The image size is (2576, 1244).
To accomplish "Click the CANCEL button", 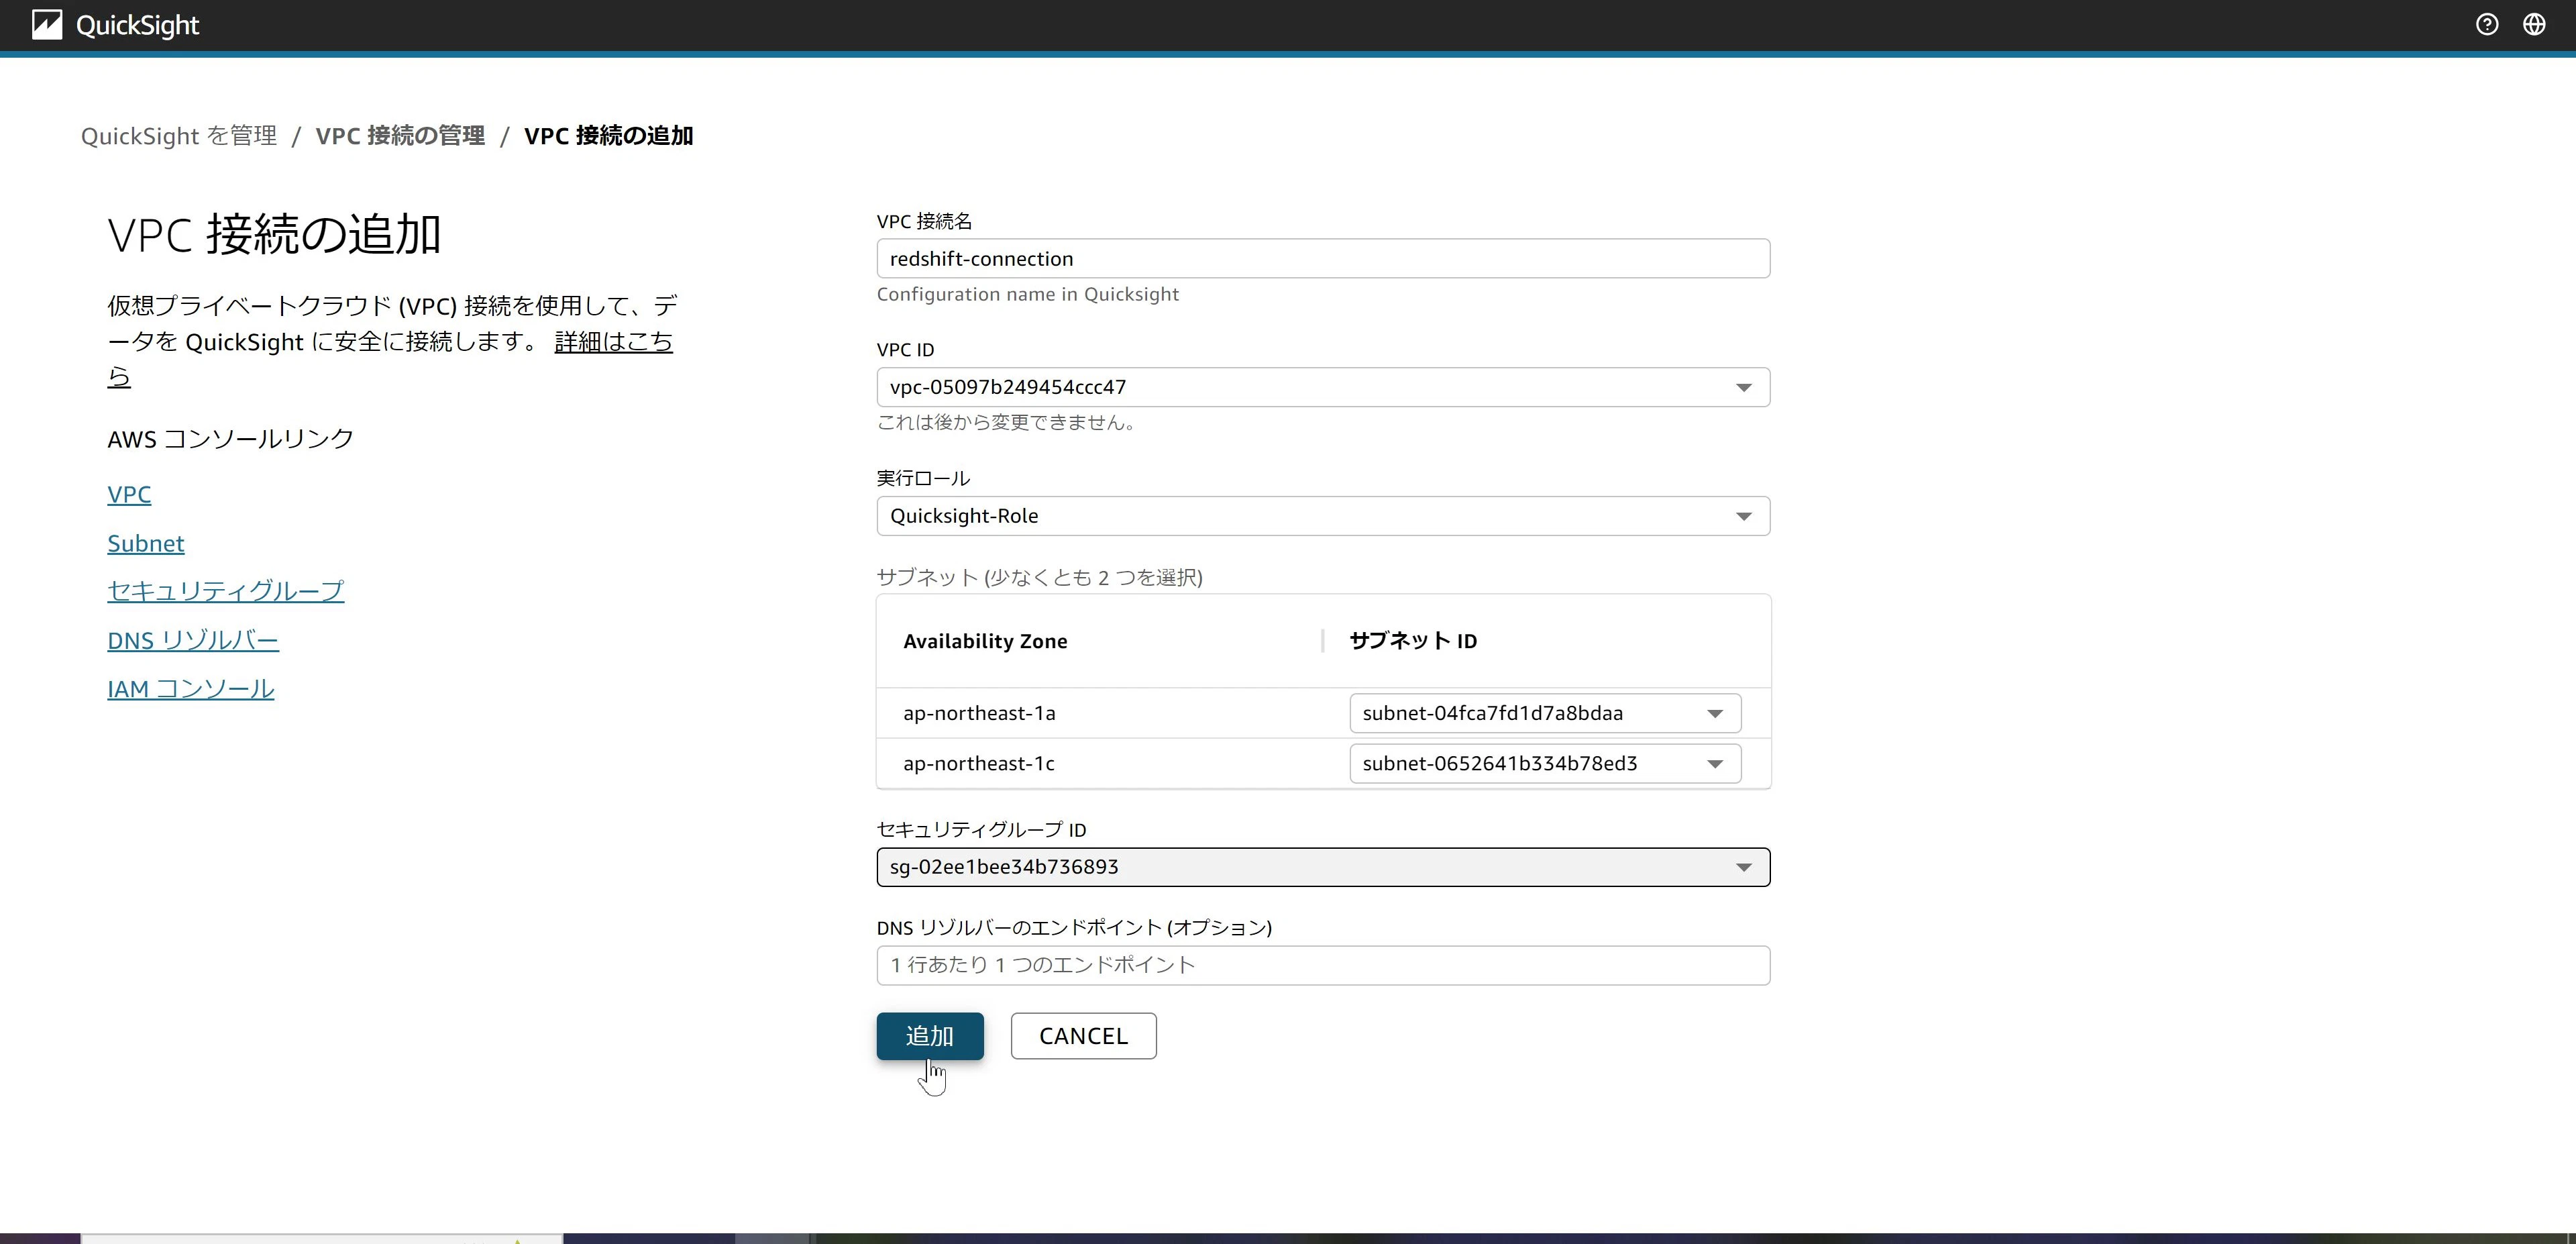I will point(1083,1036).
